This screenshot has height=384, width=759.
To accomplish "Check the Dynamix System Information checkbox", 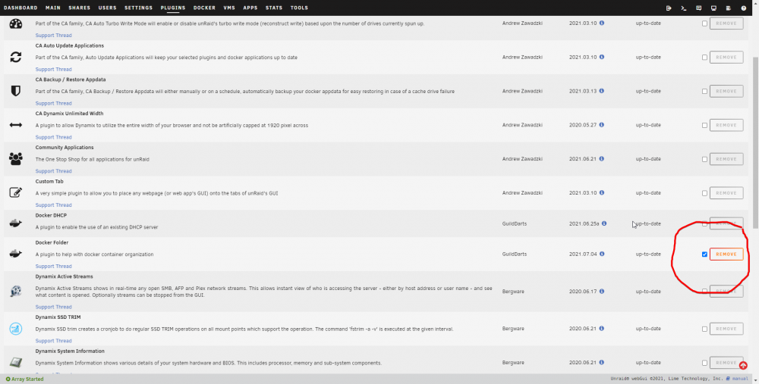I will 704,363.
